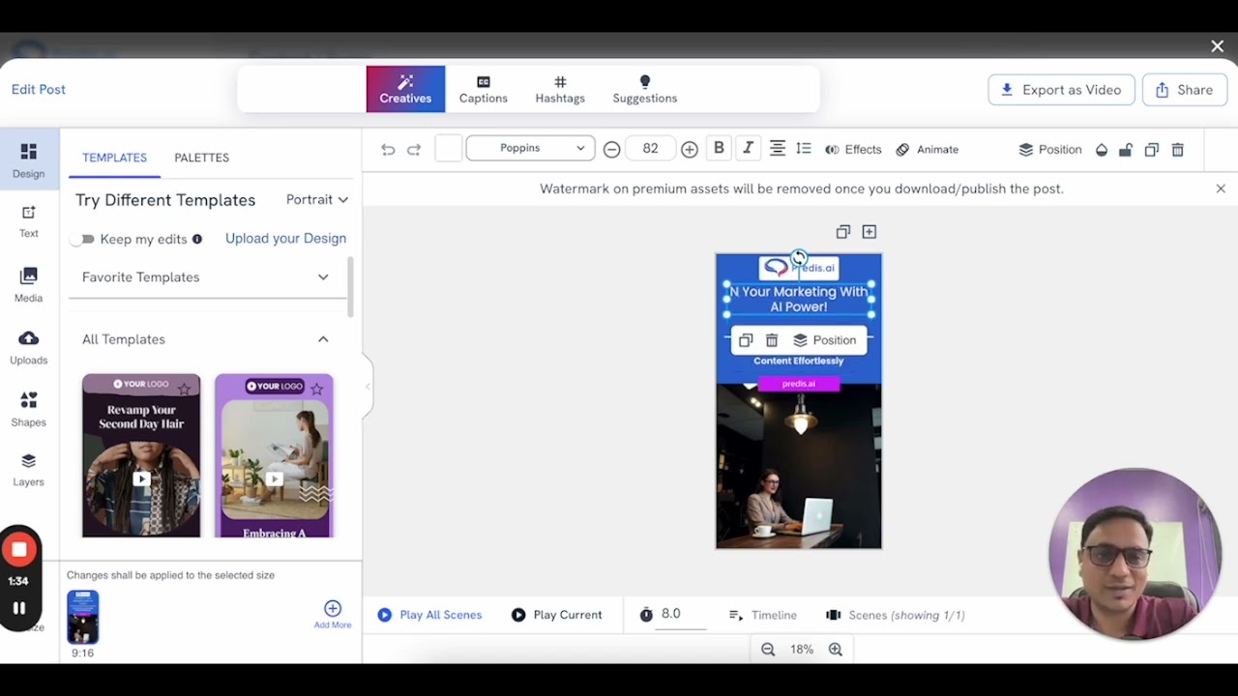1238x696 pixels.
Task: Click the text color swatch
Action: [448, 148]
